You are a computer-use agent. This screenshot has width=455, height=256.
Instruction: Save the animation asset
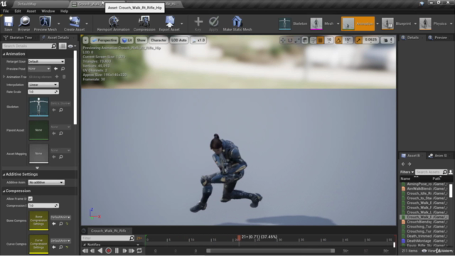pos(8,23)
